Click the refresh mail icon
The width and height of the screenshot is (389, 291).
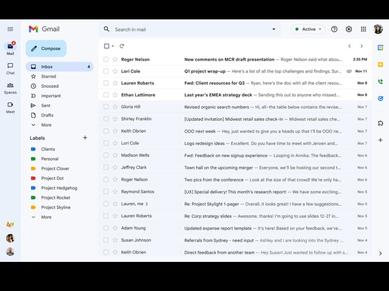pos(122,46)
